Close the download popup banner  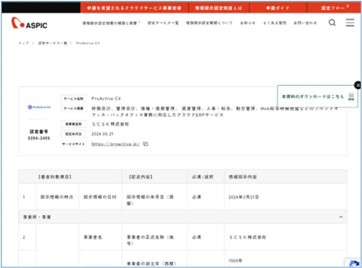(x=357, y=85)
